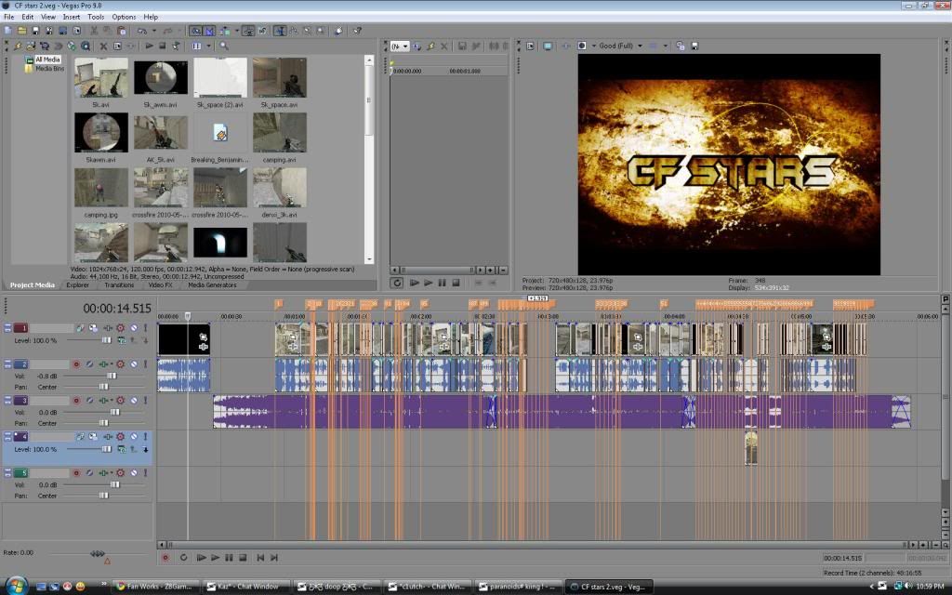Click the Video Preview external monitor icon
Screen dimensions: 952x595
coord(548,46)
